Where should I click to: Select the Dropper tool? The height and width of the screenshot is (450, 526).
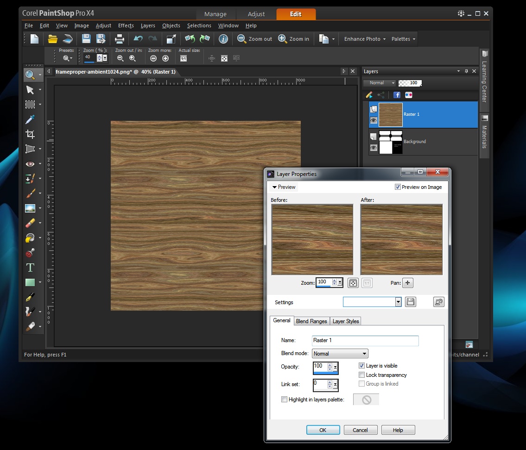pyautogui.click(x=30, y=119)
